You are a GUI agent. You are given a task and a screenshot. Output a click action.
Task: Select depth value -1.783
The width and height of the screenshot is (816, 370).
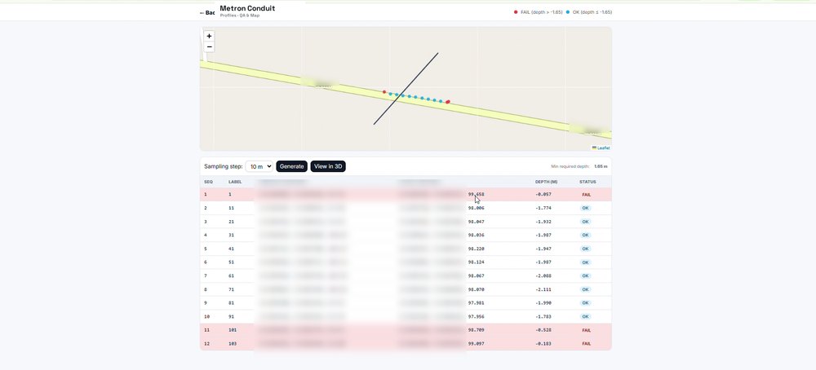coord(543,316)
